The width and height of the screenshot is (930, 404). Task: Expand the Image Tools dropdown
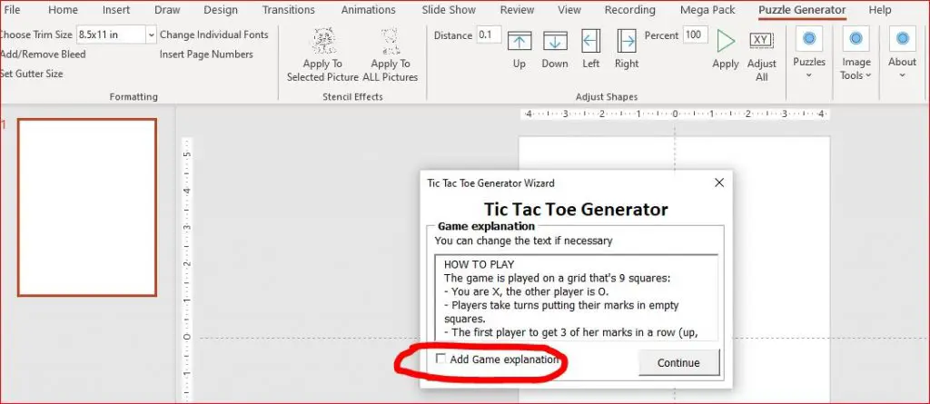856,54
